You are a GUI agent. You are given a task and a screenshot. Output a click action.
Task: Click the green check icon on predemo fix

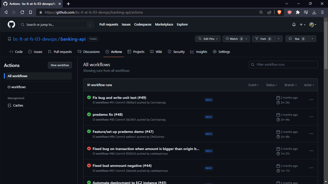(x=89, y=114)
